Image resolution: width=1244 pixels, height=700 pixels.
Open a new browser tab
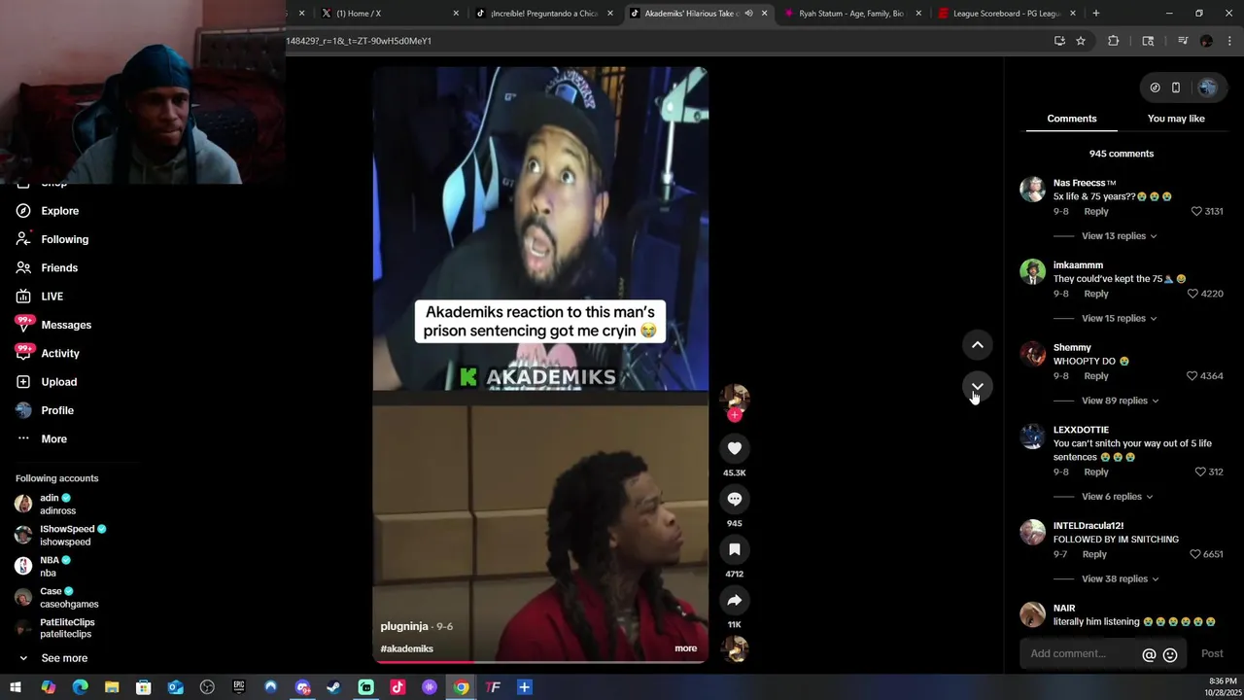[x=1096, y=14]
